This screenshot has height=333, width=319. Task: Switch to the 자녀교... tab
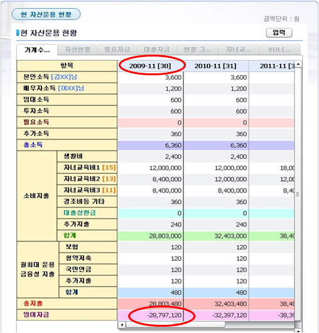(x=239, y=50)
